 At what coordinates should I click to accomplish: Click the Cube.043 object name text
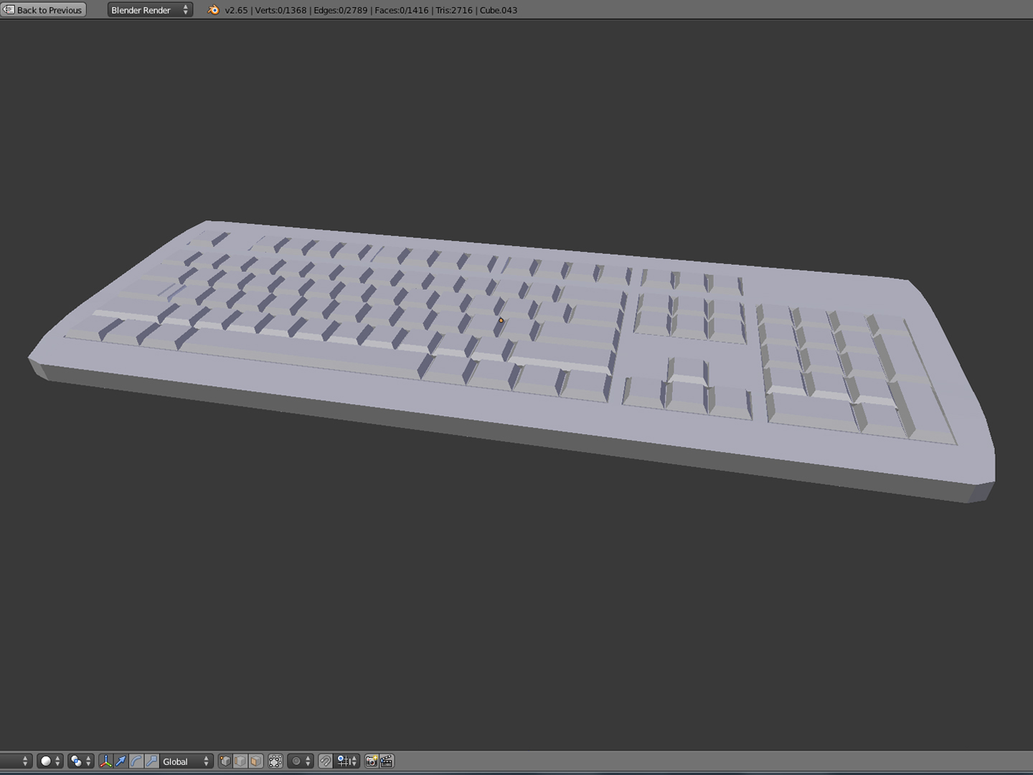pyautogui.click(x=498, y=10)
